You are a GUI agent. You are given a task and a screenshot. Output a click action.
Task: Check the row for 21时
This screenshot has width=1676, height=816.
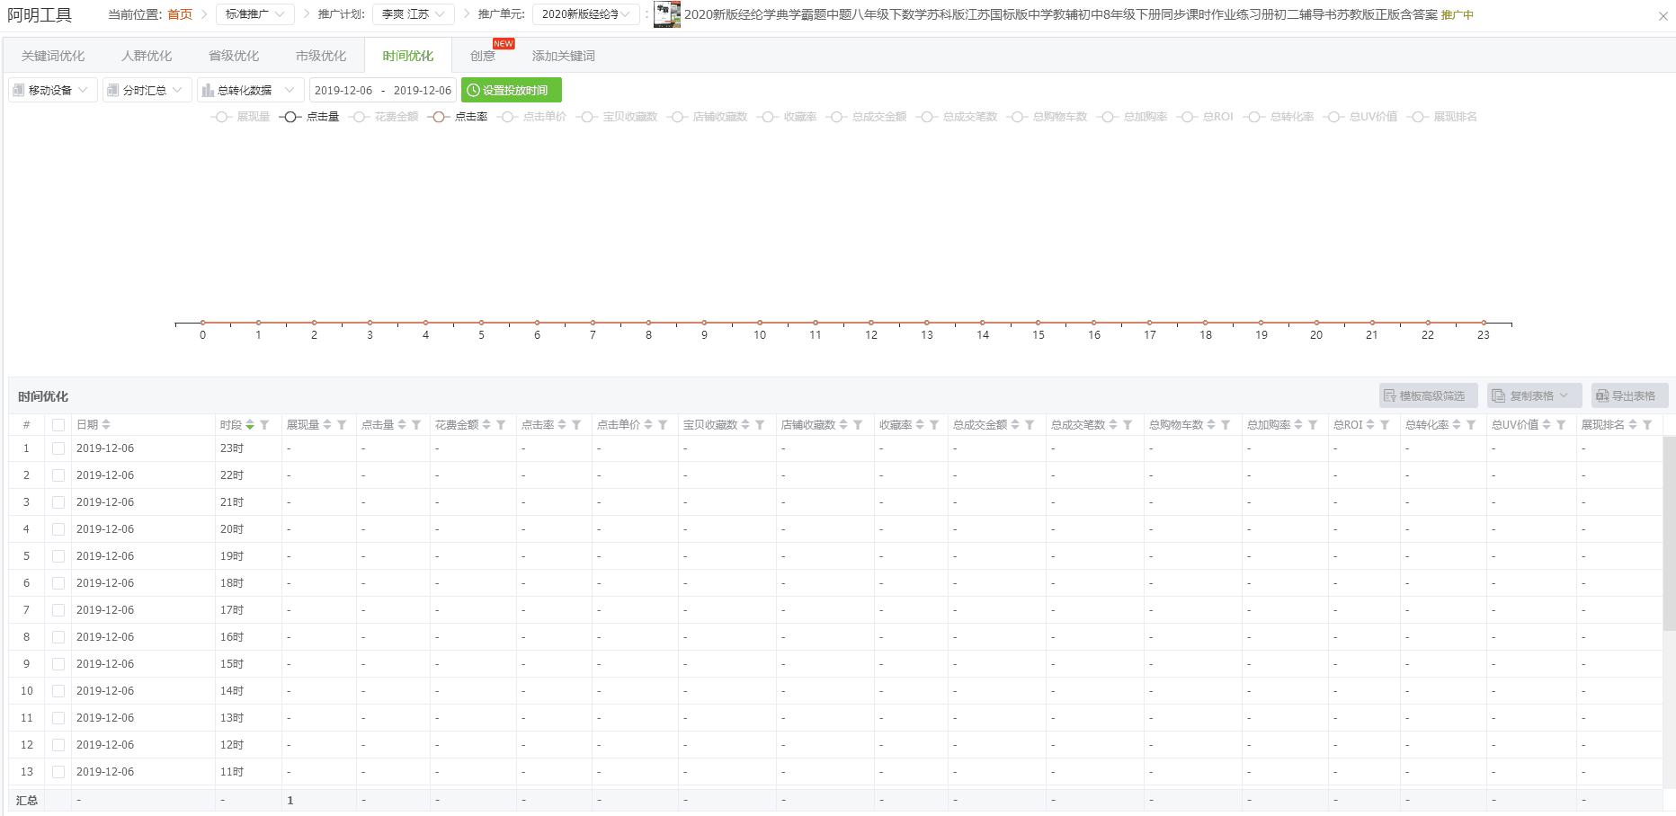(58, 502)
